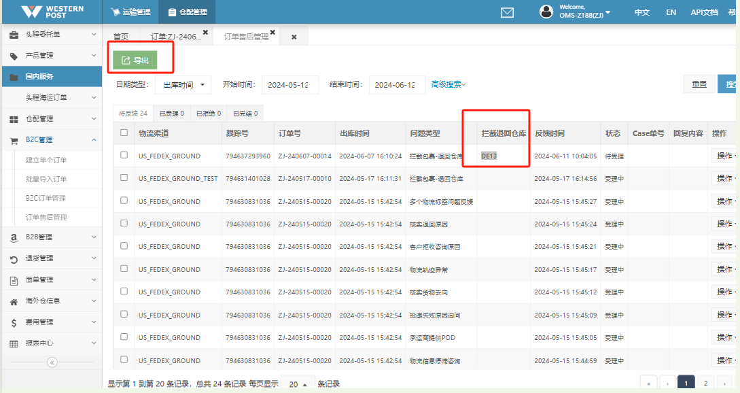Toggle the select-all checkbox in table header
The image size is (740, 393).
tap(124, 133)
